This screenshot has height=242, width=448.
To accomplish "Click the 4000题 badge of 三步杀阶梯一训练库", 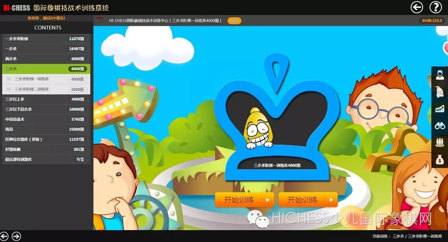I will [x=77, y=79].
